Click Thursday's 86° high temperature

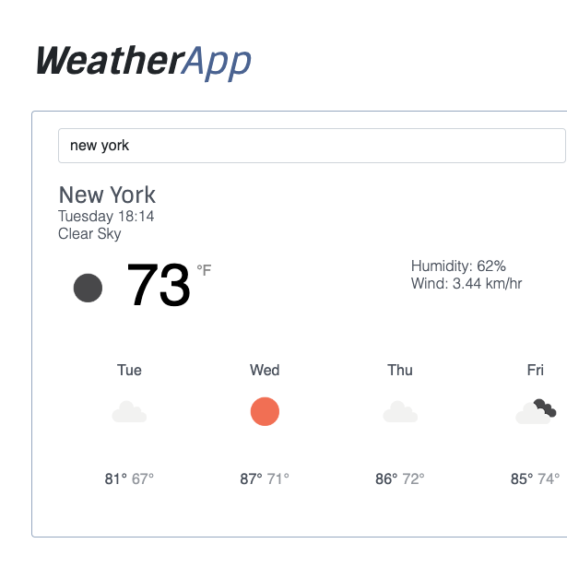click(386, 478)
